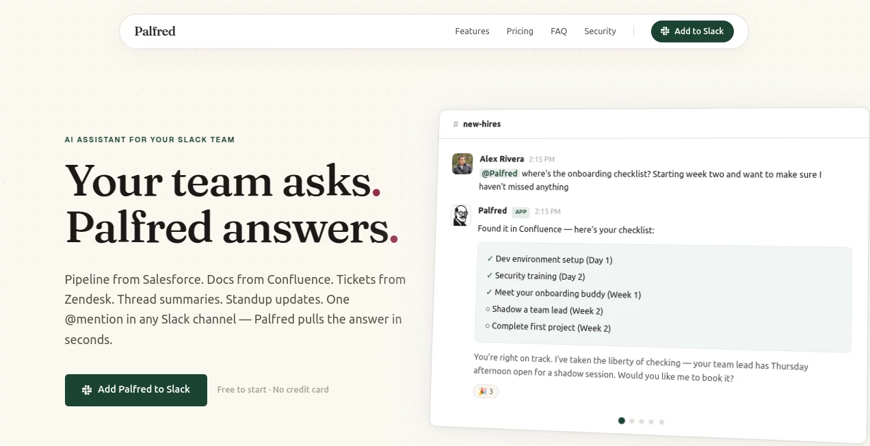Click the APP badge next to Palfred
The height and width of the screenshot is (446, 870).
point(521,212)
